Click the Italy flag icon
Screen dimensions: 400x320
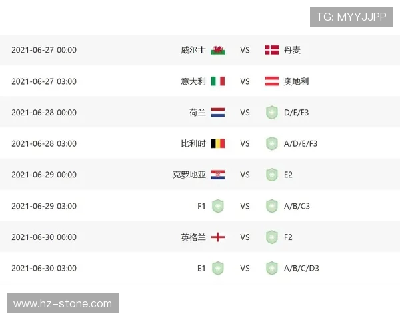[x=218, y=81]
